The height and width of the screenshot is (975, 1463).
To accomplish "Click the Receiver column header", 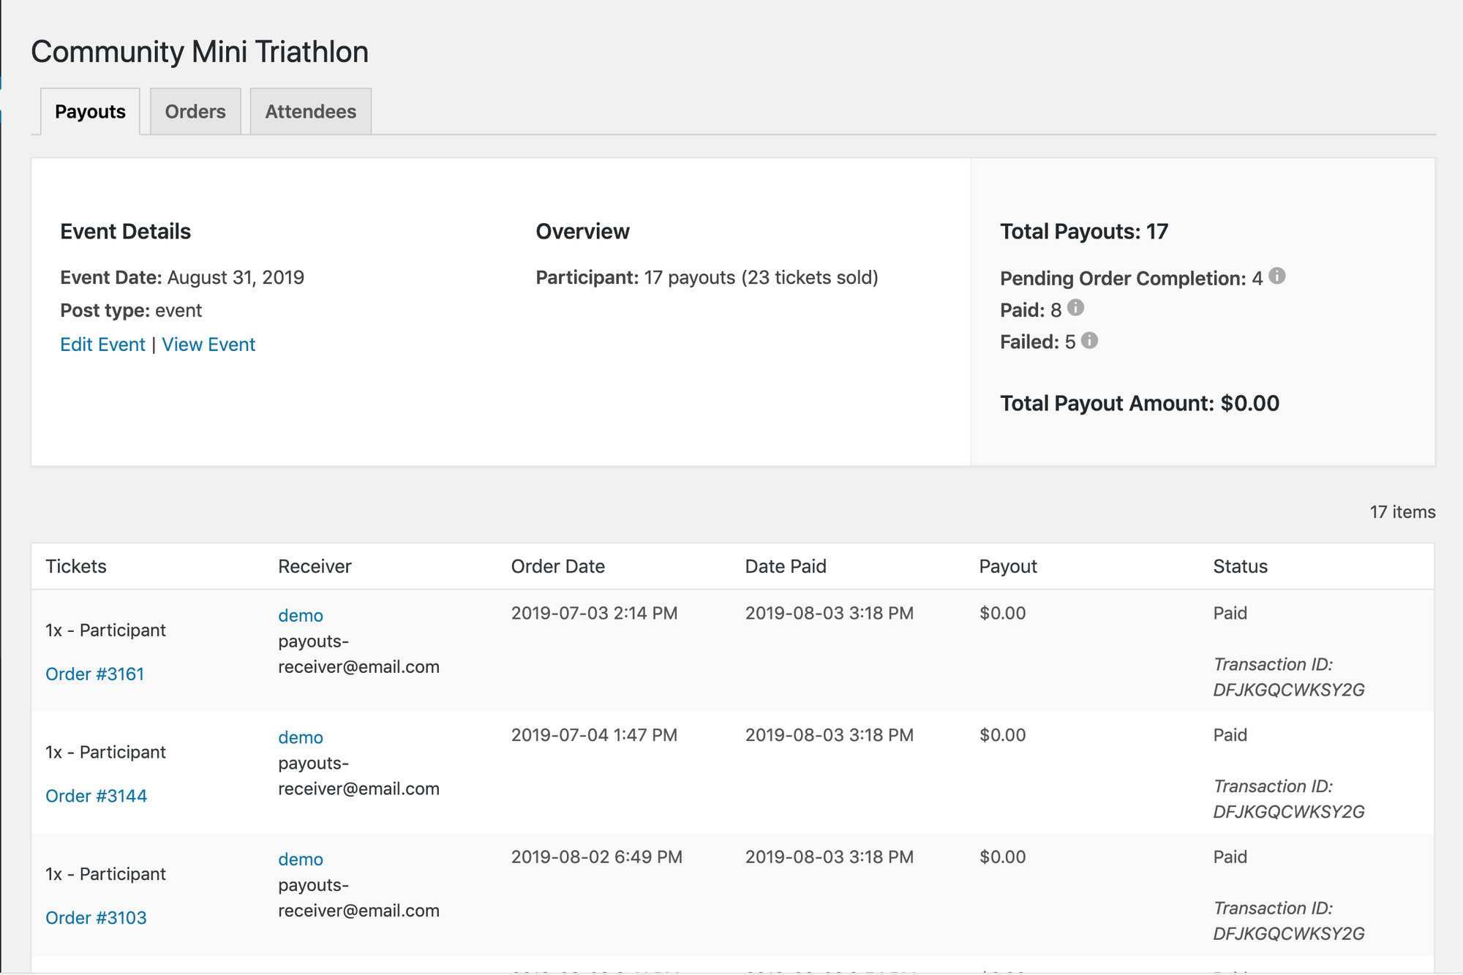I will 315,566.
